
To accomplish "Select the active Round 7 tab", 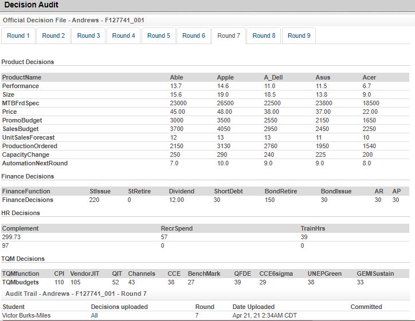I will point(229,35).
